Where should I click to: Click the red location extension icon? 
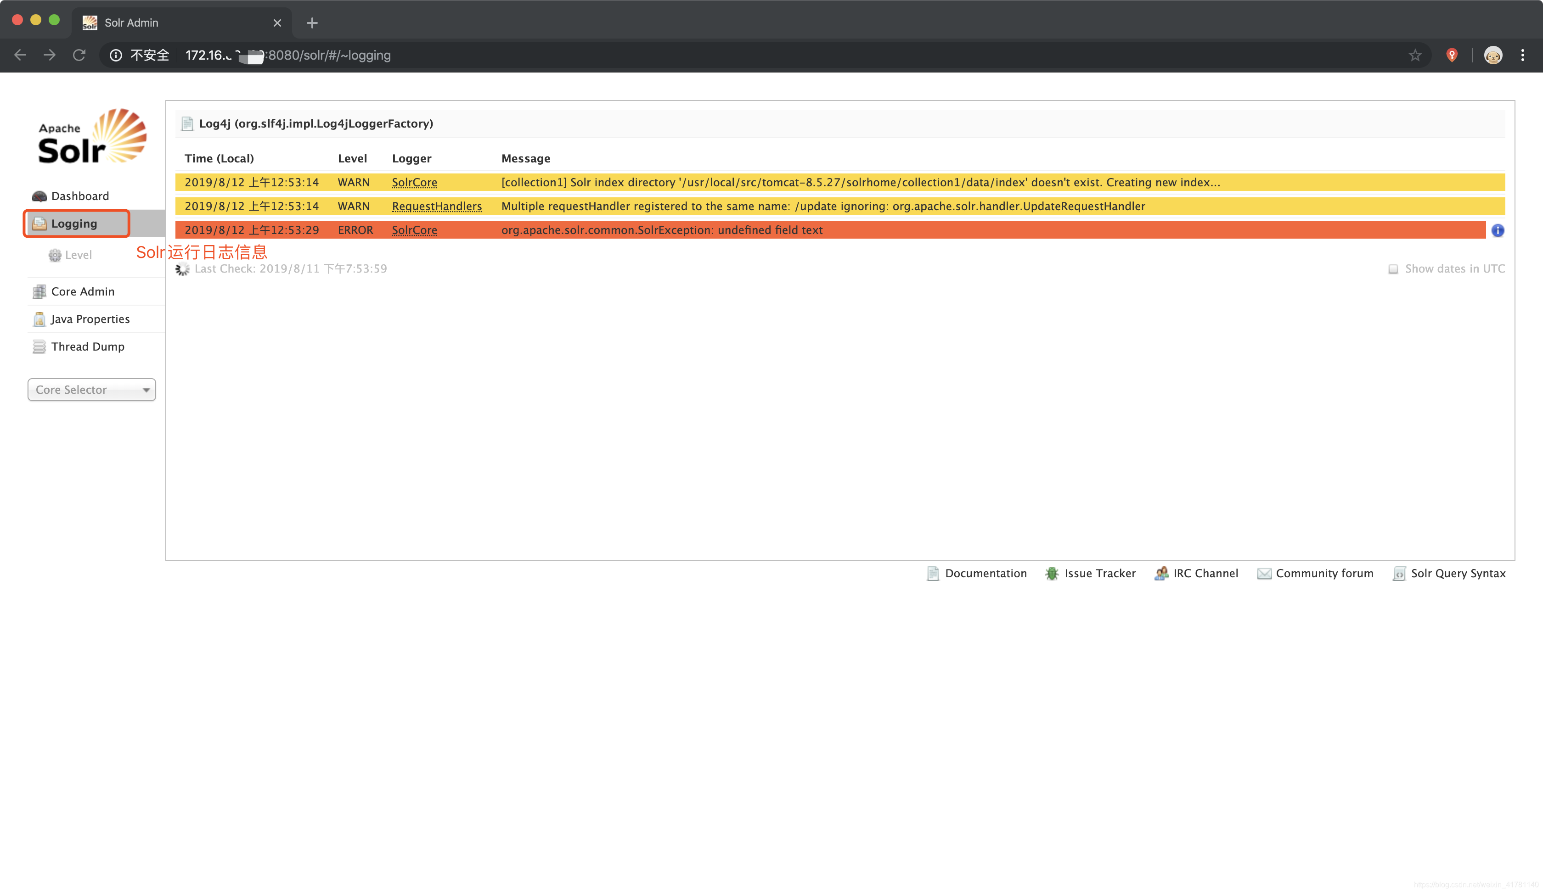[x=1452, y=55]
